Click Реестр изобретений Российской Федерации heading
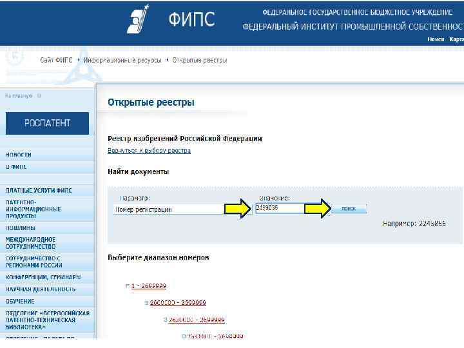The image size is (464, 348). pyautogui.click(x=185, y=139)
